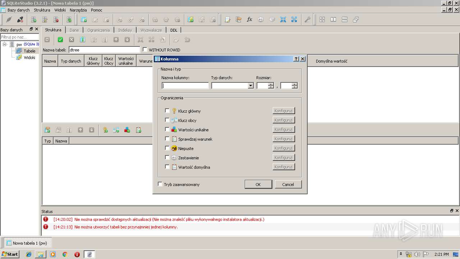
Task: Click the Windows Start button
Action: (10, 254)
